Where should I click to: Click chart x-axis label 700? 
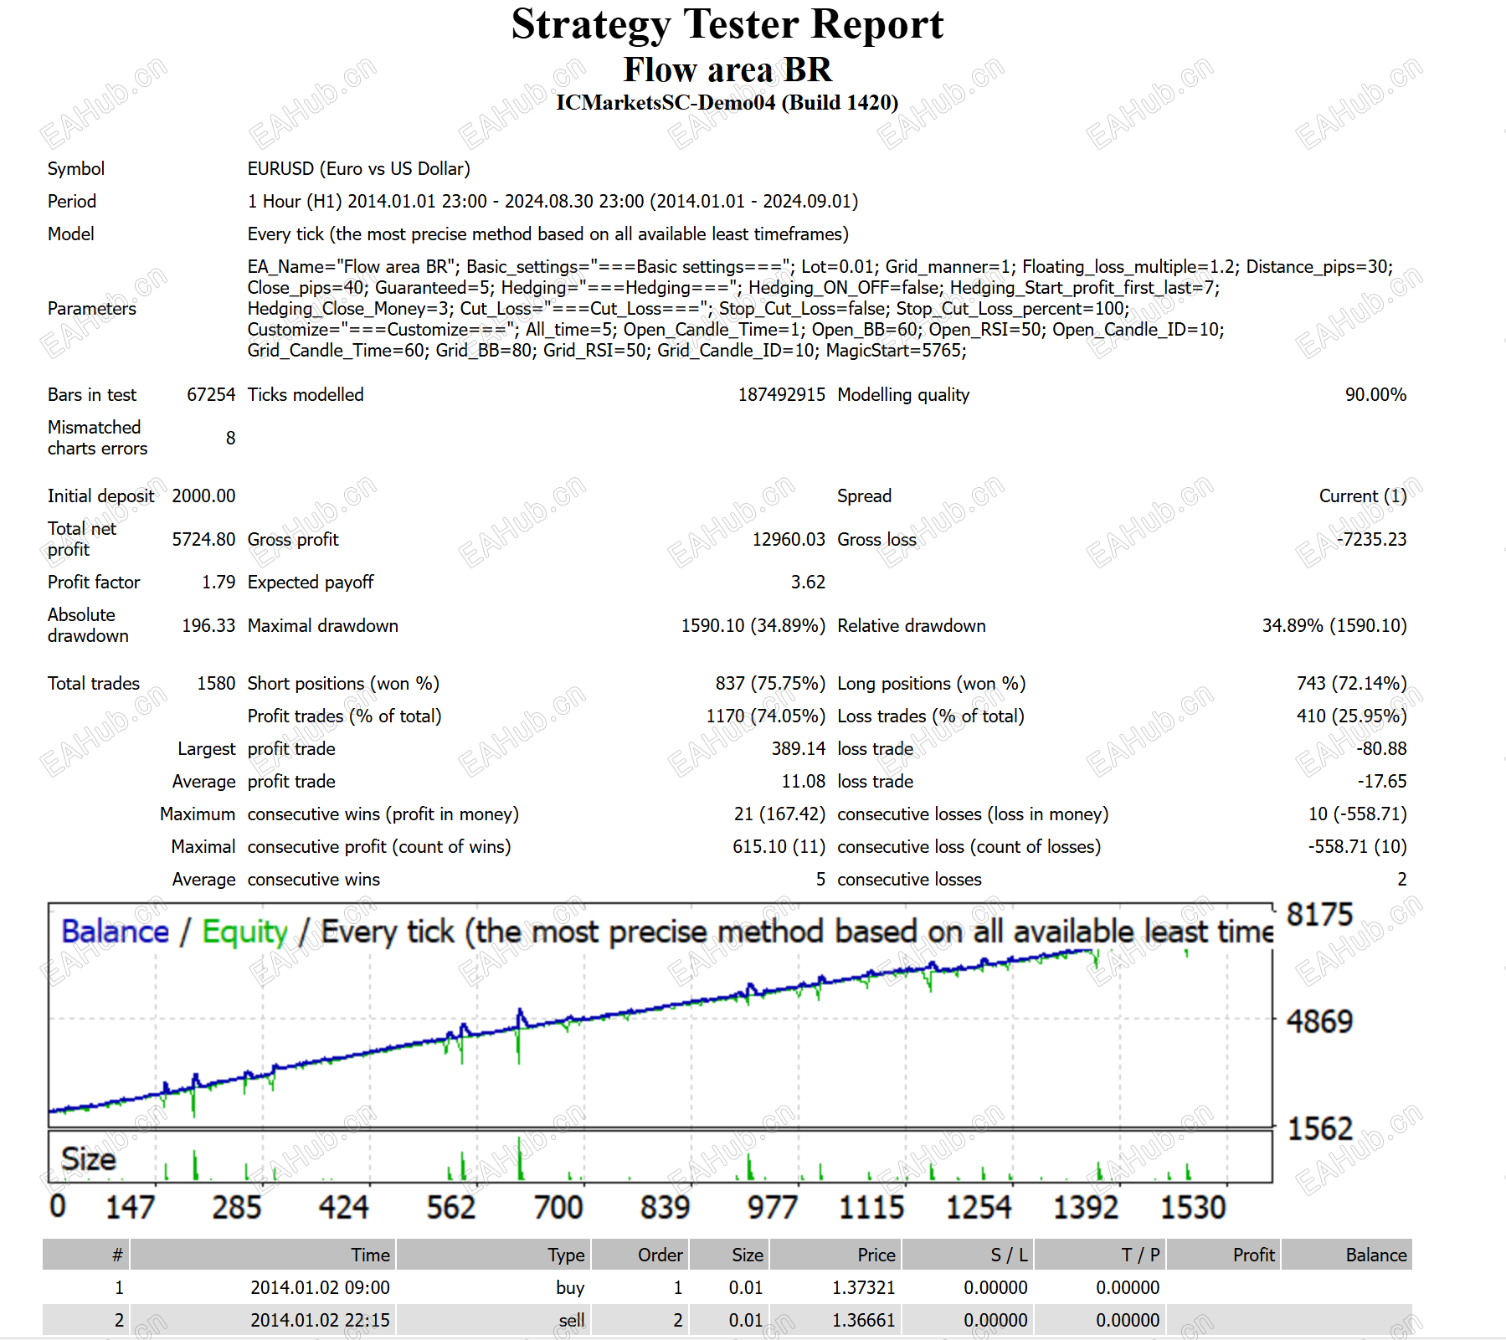coord(558,1208)
